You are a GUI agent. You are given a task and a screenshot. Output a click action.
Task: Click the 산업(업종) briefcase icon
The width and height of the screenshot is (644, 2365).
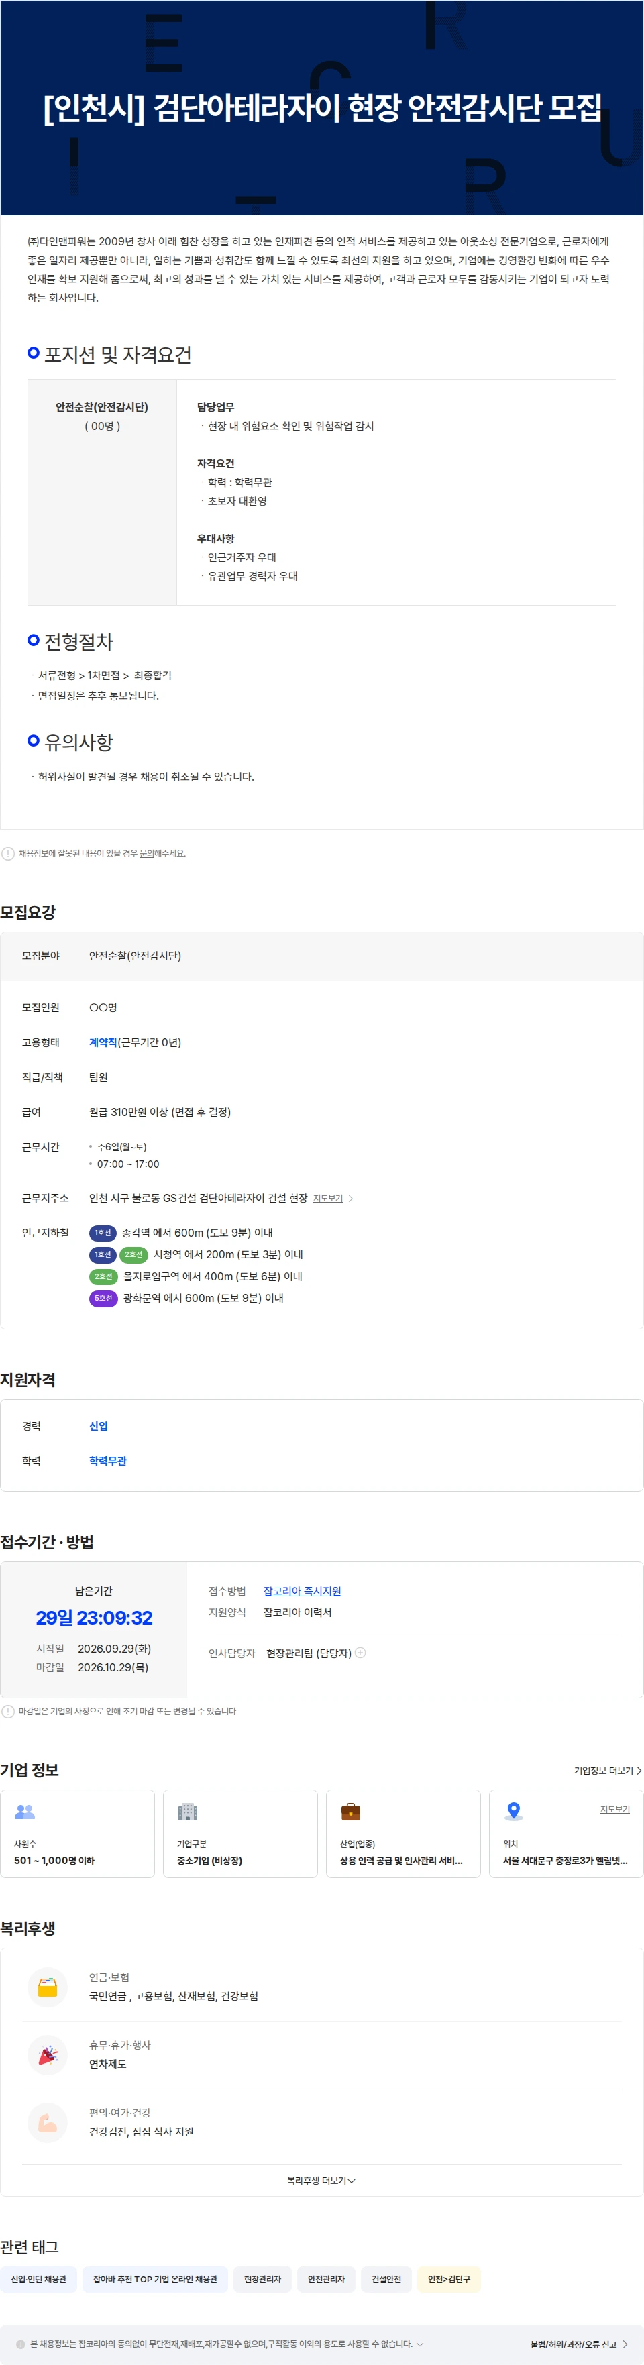351,1812
